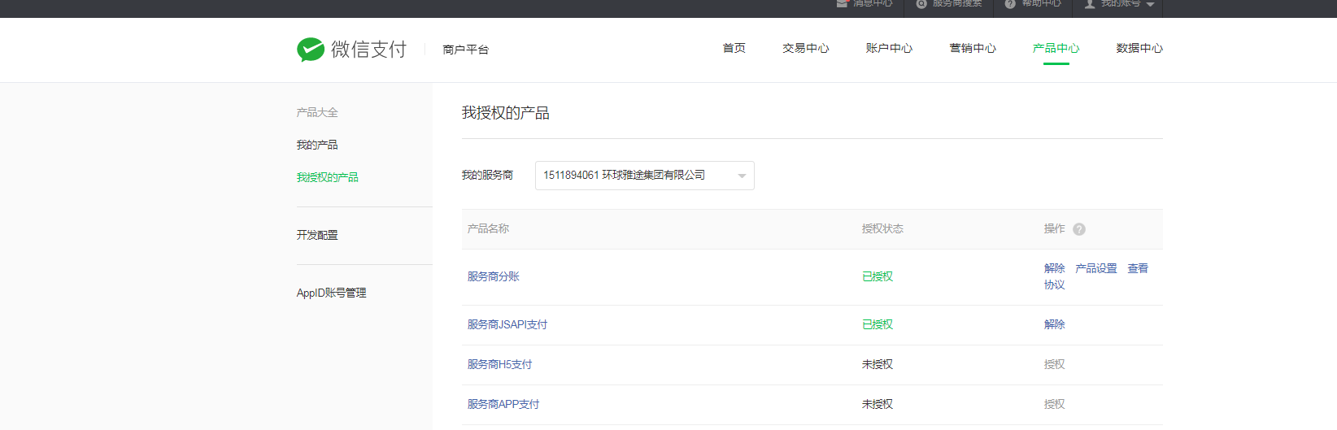Open 交易中心 navigation tab
The image size is (1337, 430).
(806, 48)
